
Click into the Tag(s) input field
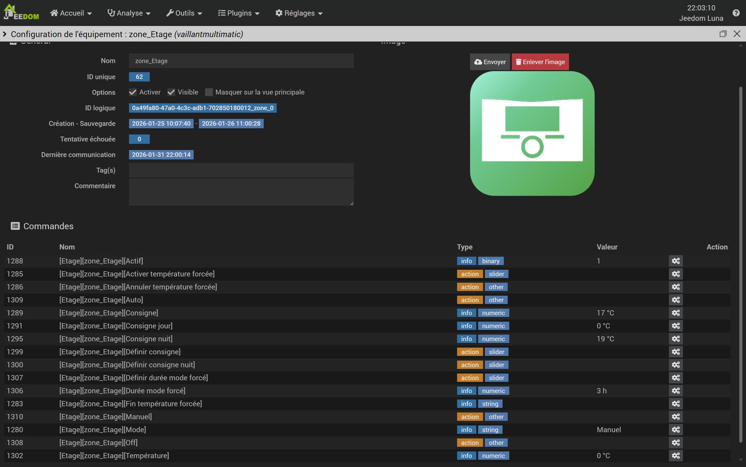pyautogui.click(x=241, y=171)
